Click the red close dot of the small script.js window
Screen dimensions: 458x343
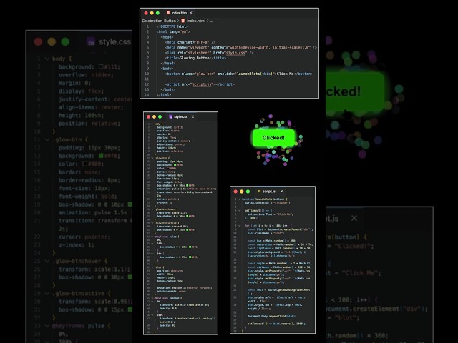[235, 192]
